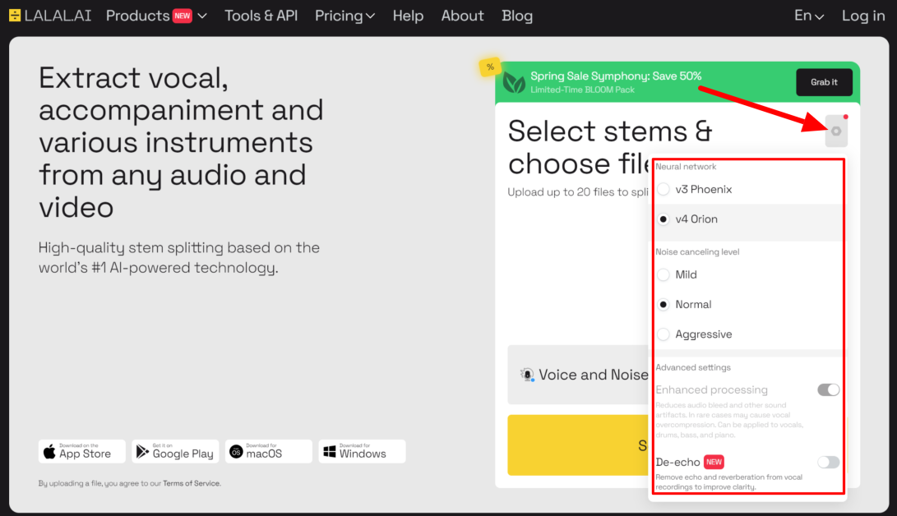Click Get it on Google Play button

175,451
